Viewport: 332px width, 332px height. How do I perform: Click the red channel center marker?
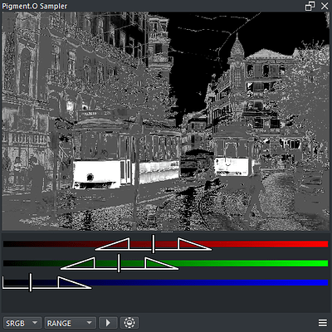pos(154,244)
